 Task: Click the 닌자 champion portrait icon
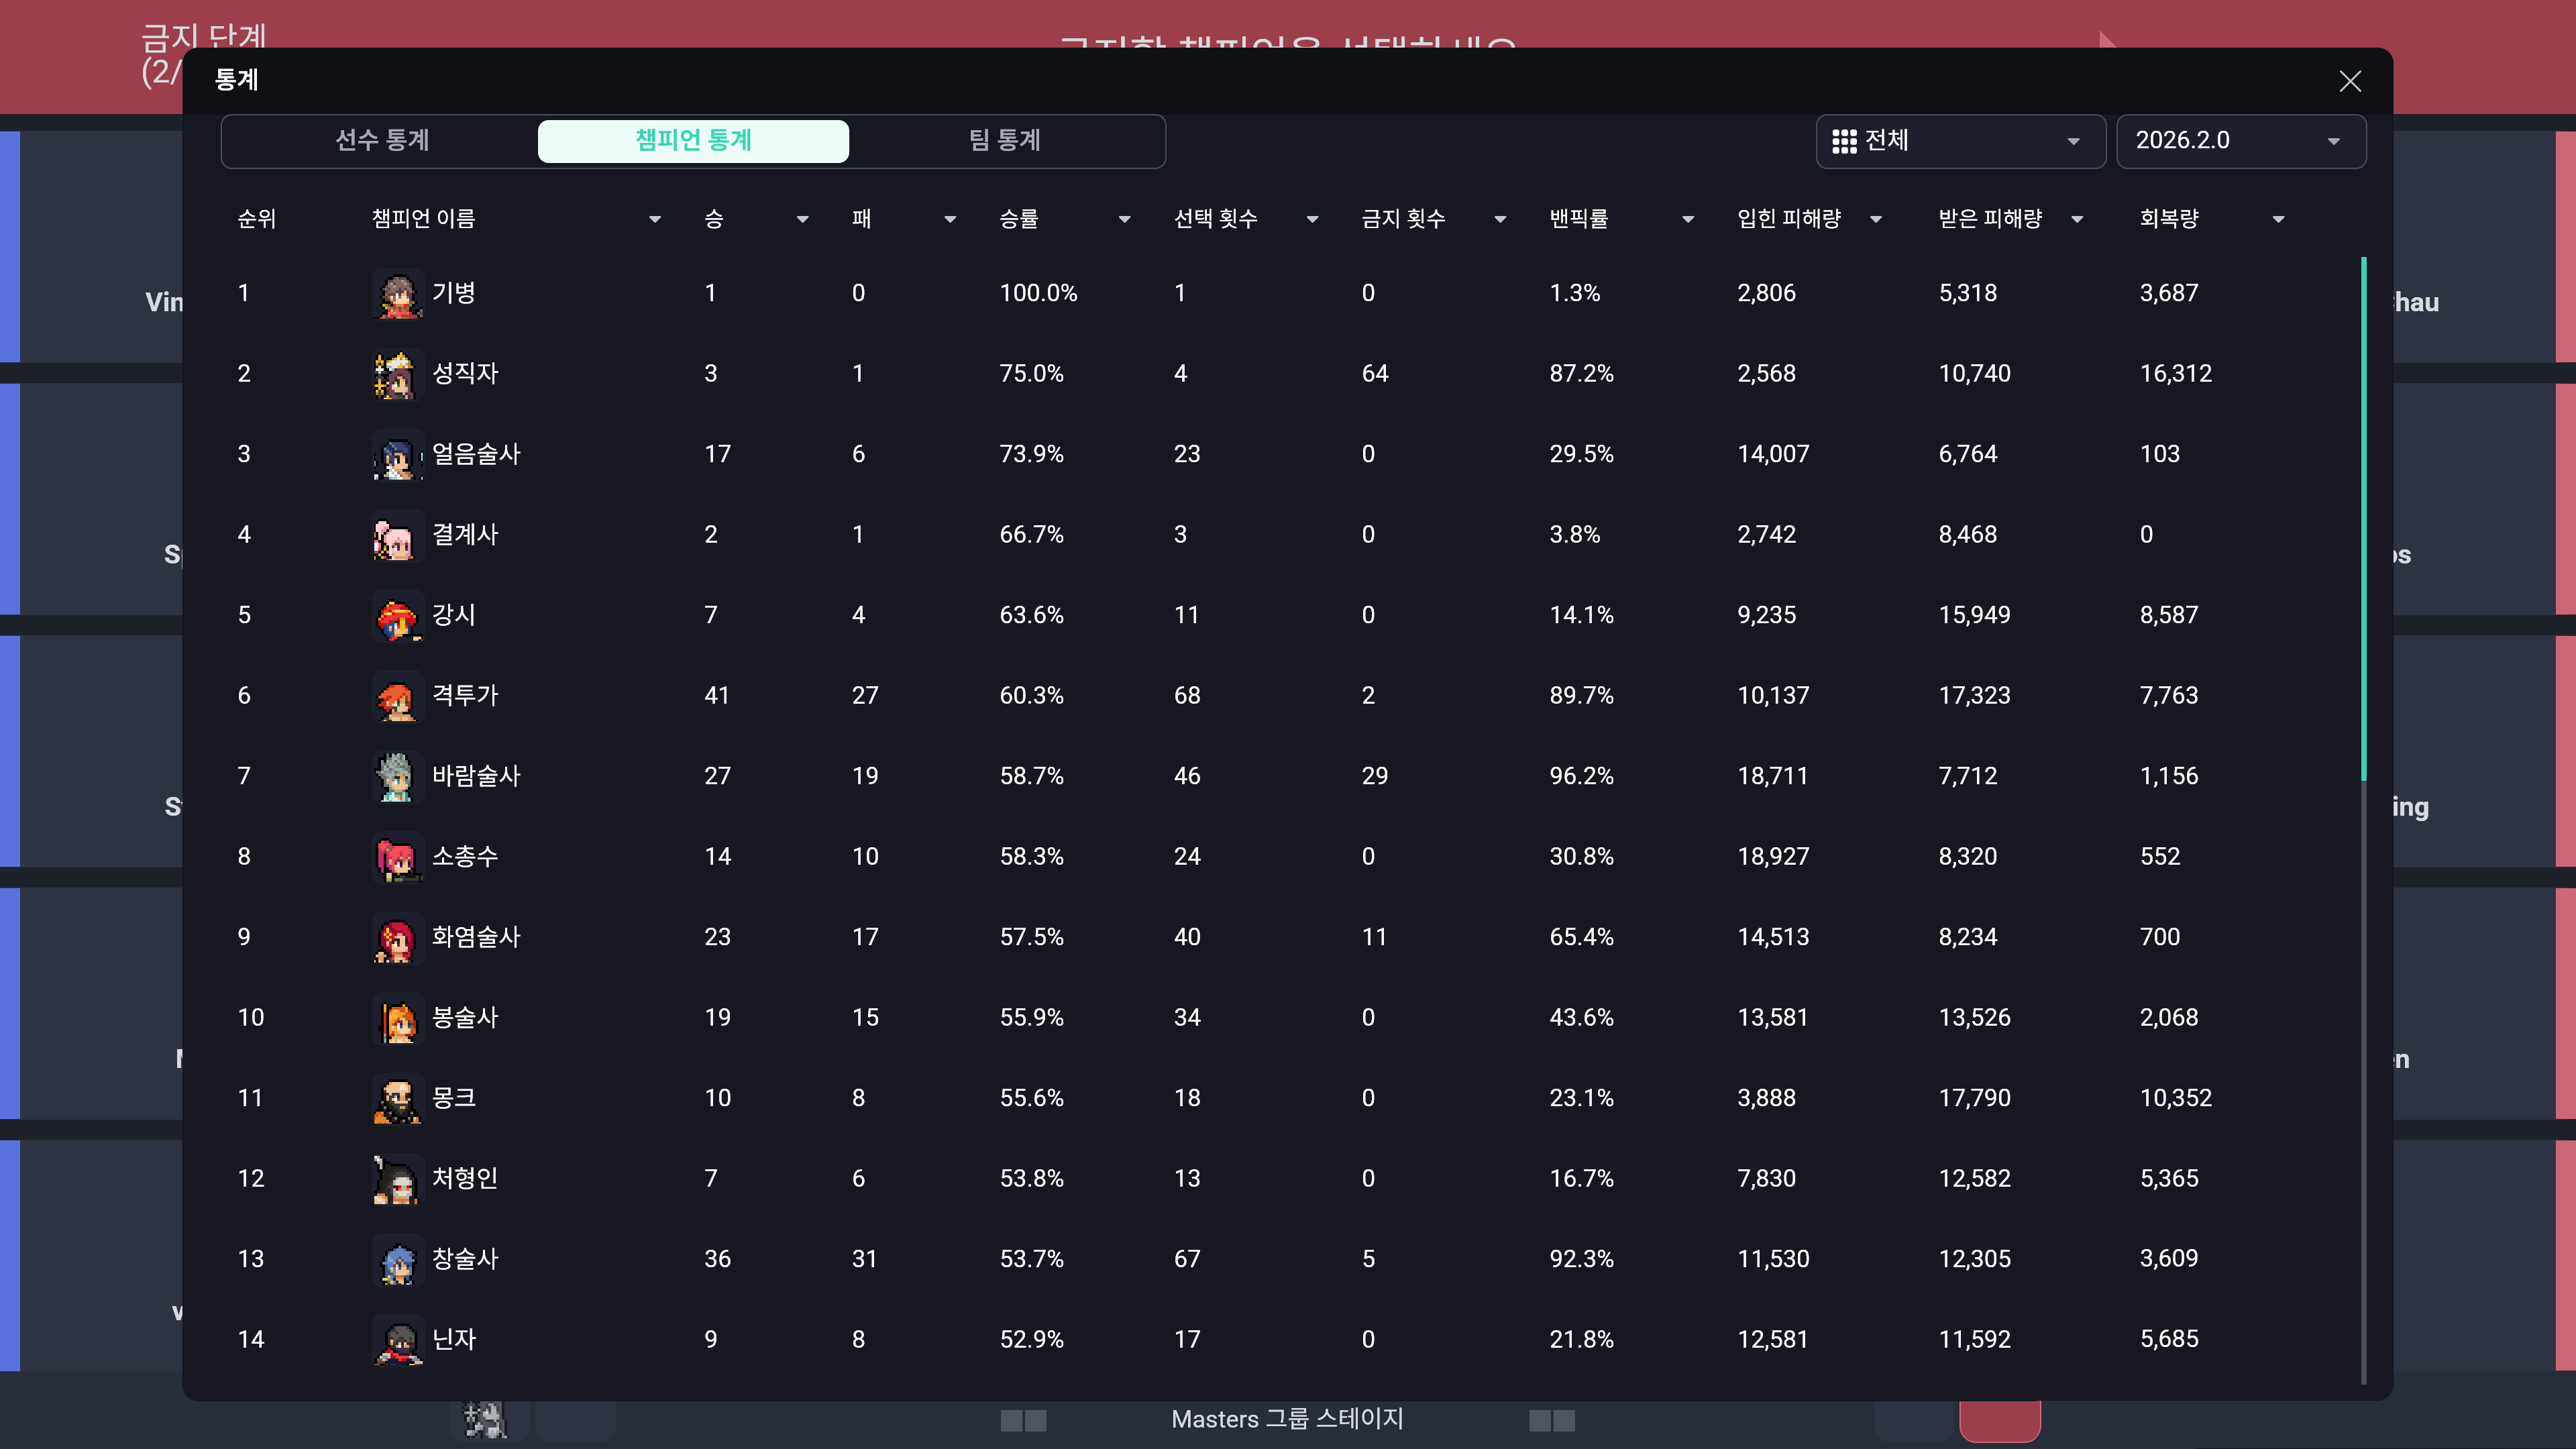click(397, 1340)
